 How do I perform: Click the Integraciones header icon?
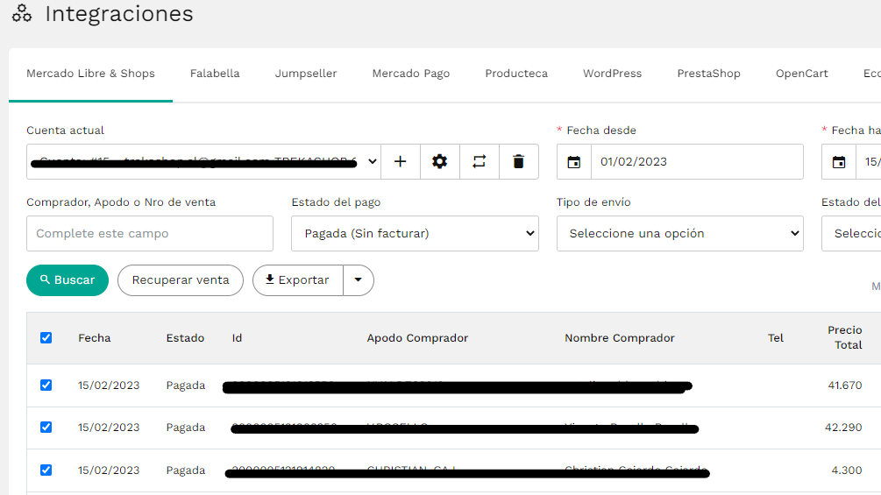click(22, 13)
